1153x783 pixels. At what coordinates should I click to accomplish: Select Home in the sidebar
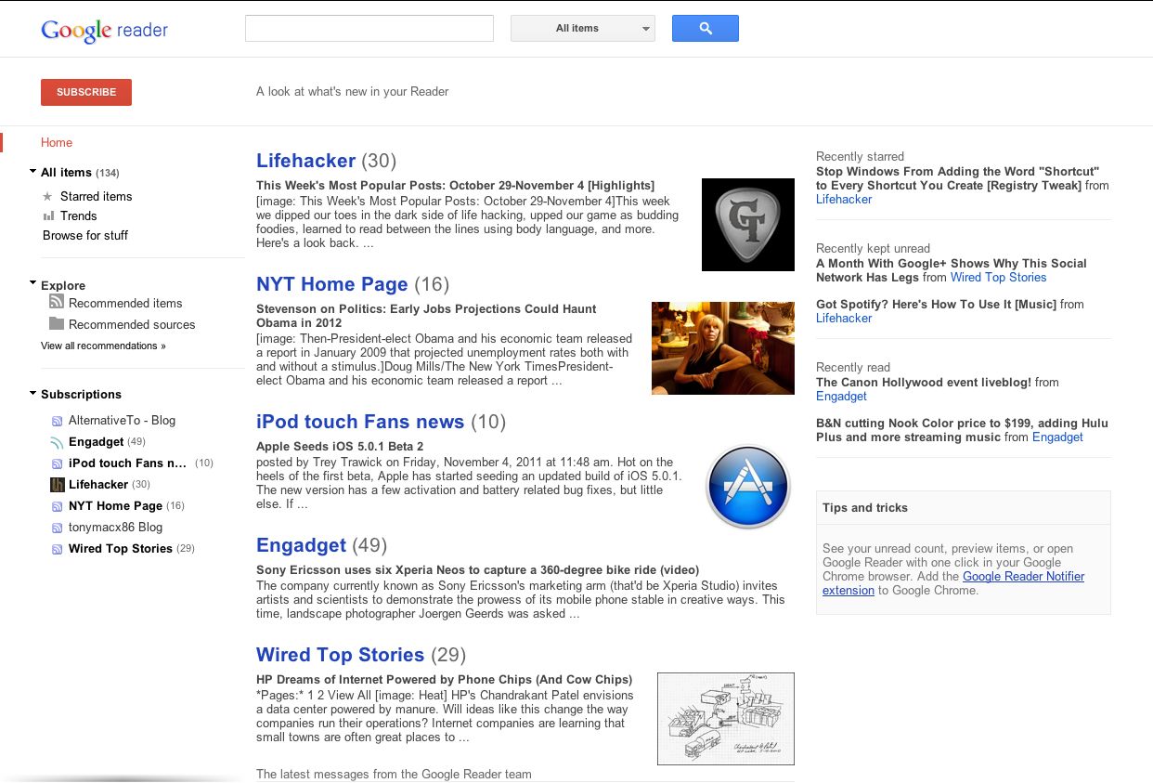click(x=56, y=142)
